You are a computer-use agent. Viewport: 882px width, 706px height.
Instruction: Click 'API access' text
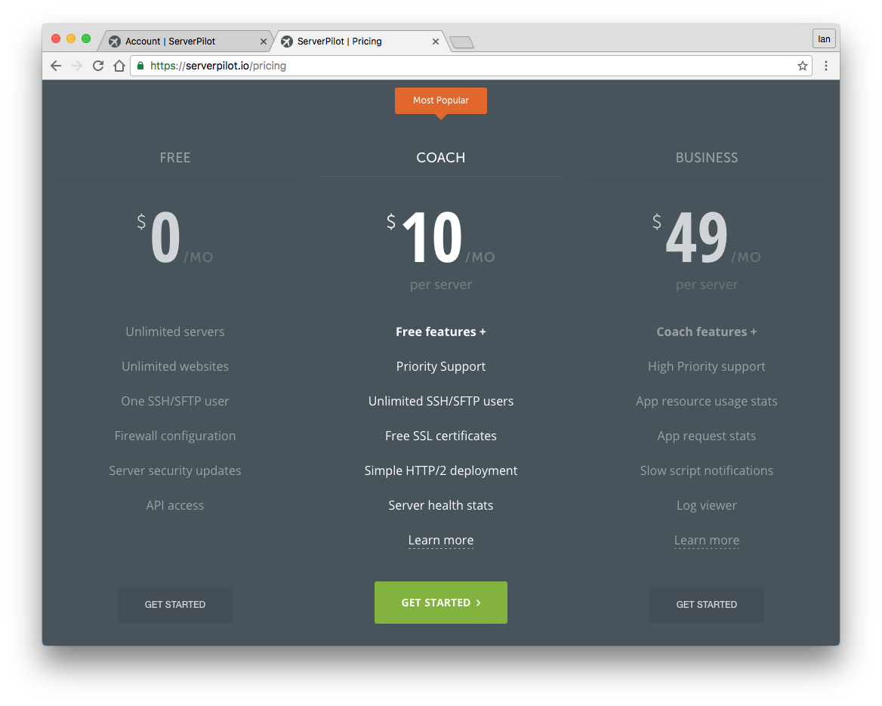click(175, 506)
